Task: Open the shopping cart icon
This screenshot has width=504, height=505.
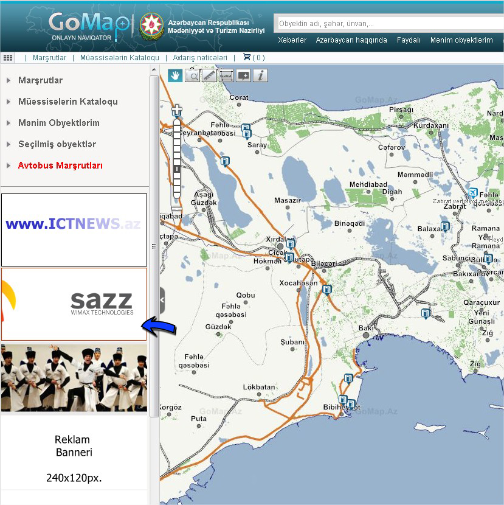Action: pyautogui.click(x=247, y=57)
